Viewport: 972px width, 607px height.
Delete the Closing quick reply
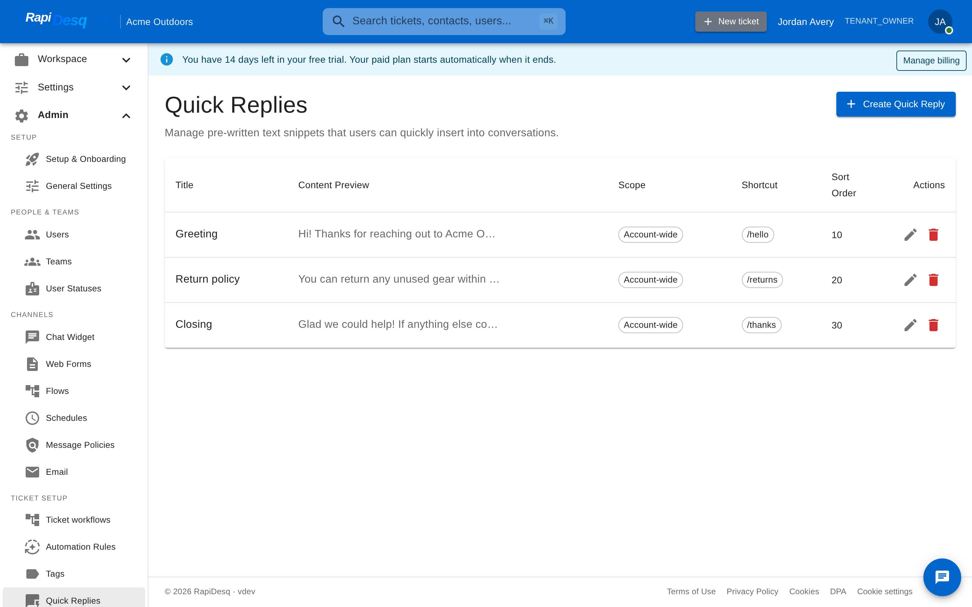click(x=934, y=325)
